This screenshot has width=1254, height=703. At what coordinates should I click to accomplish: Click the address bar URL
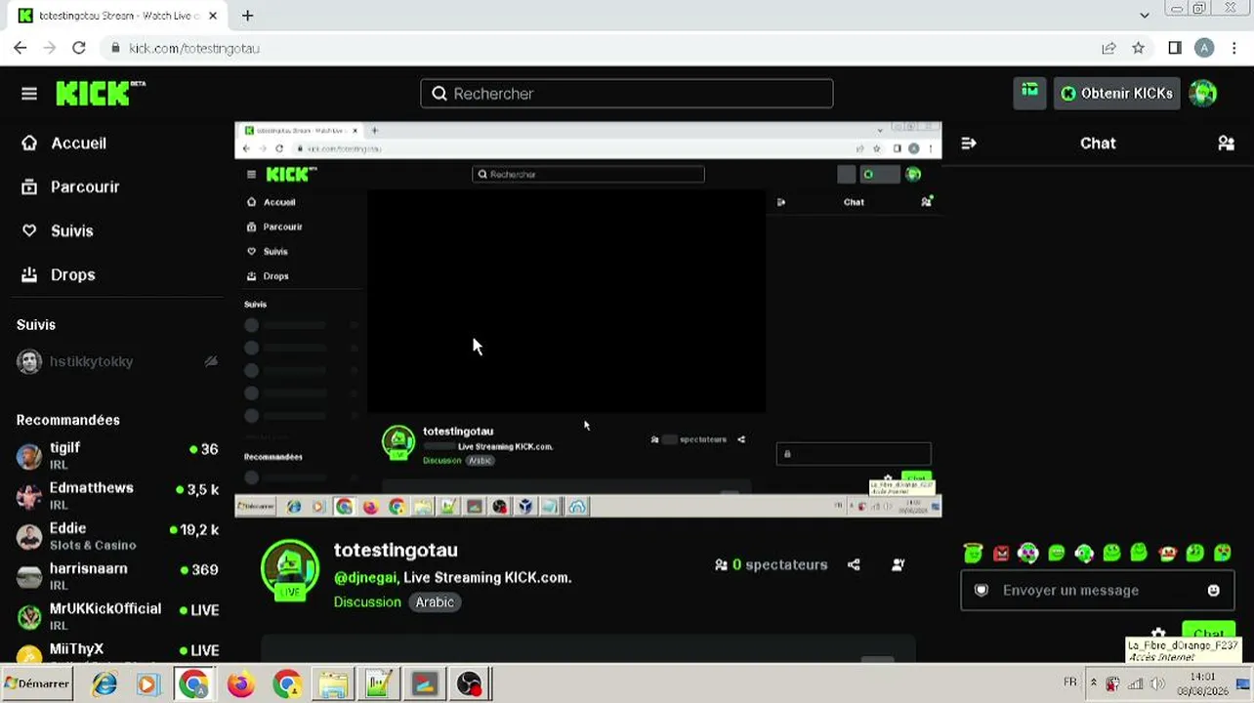point(193,48)
